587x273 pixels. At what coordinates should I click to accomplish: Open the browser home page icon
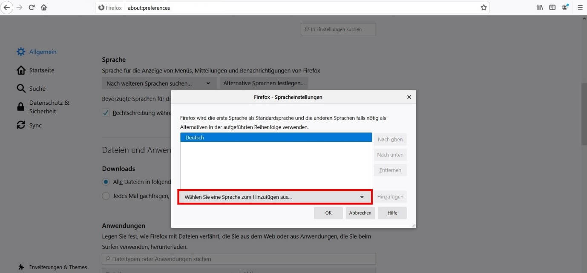pos(44,7)
